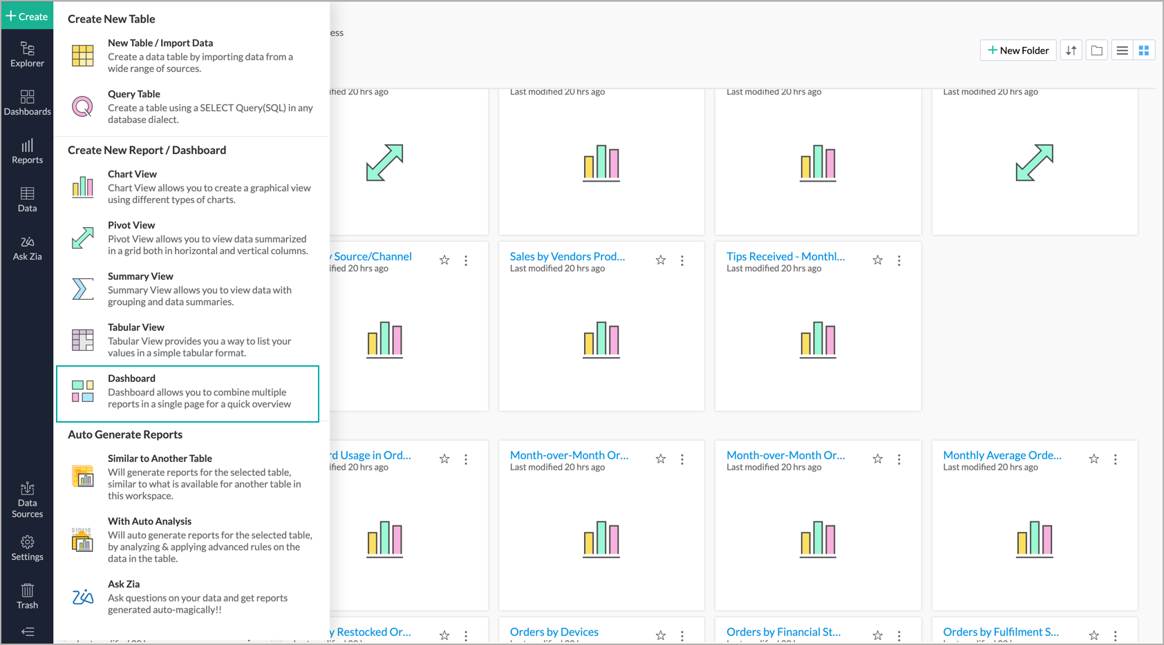1164x645 pixels.
Task: Favorite the Sales by Vendors report
Action: (x=660, y=260)
